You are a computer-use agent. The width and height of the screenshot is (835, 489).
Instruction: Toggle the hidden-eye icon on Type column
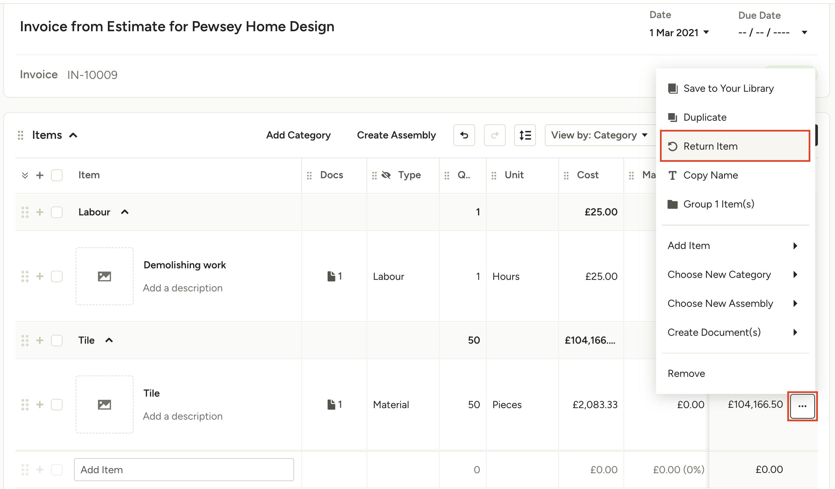pyautogui.click(x=386, y=175)
